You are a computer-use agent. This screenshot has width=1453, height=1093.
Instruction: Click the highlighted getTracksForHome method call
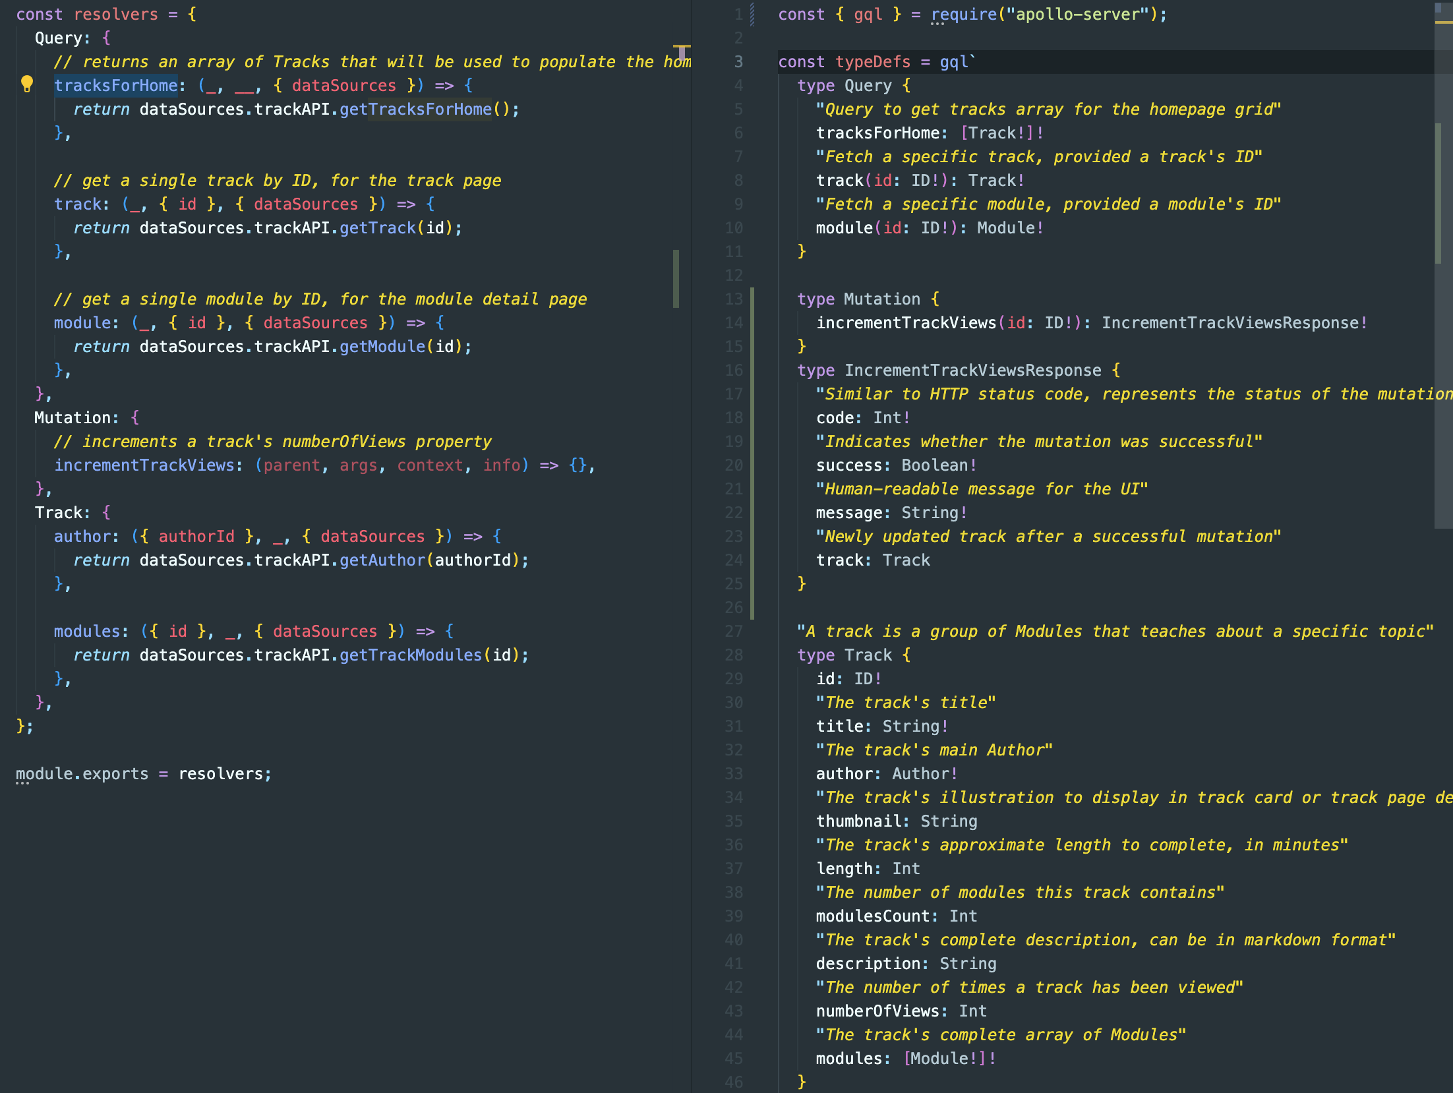point(415,109)
